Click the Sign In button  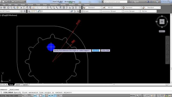pyautogui.click(x=135, y=2)
